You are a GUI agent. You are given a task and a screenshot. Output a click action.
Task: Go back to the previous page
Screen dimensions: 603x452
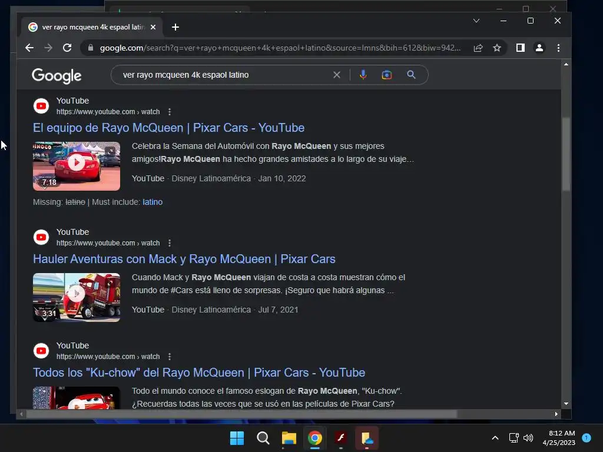pos(29,48)
